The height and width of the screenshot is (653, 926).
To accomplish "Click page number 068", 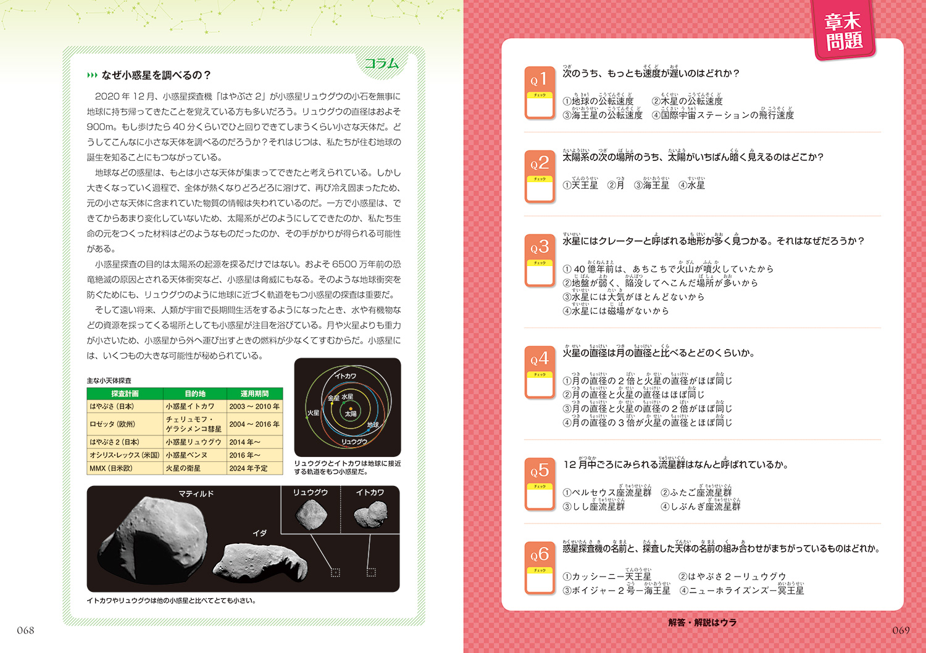I will tap(25, 630).
